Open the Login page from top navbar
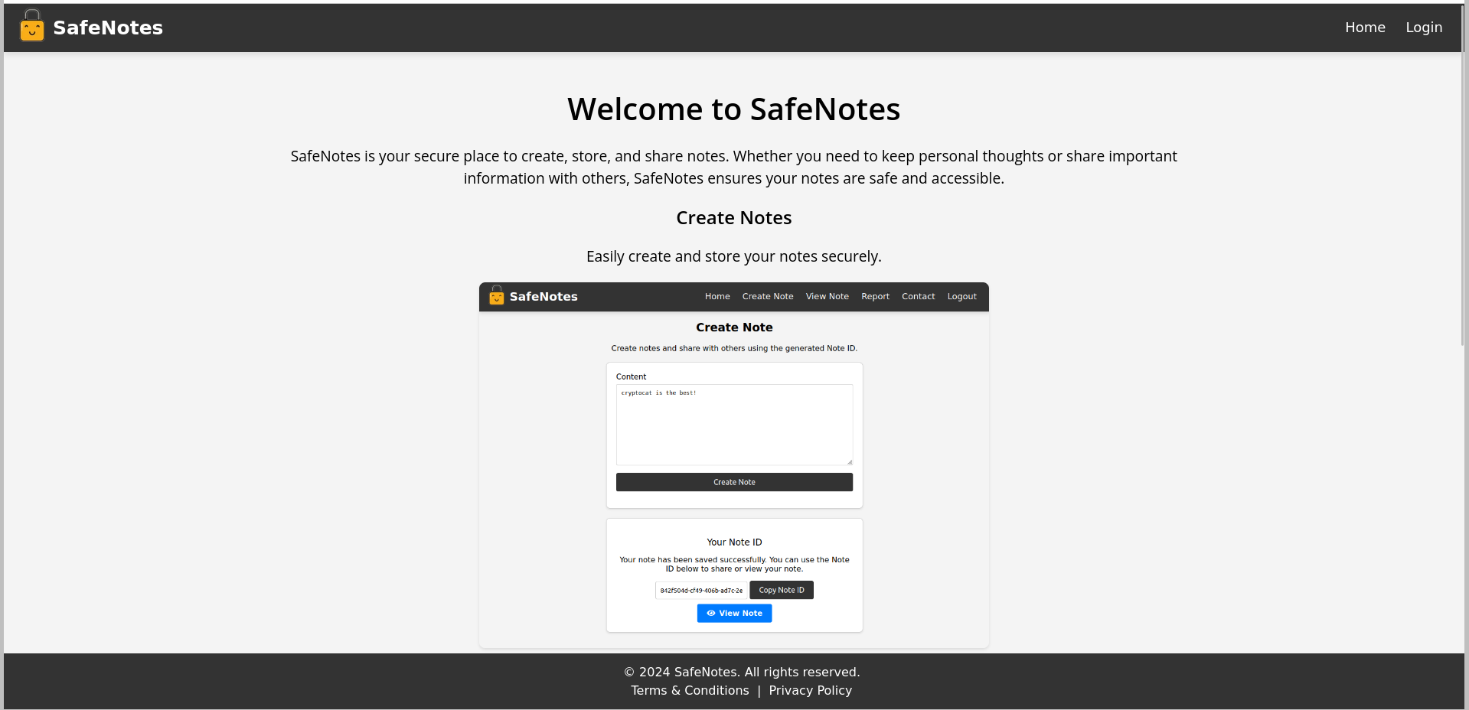The height and width of the screenshot is (710, 1469). tap(1424, 28)
